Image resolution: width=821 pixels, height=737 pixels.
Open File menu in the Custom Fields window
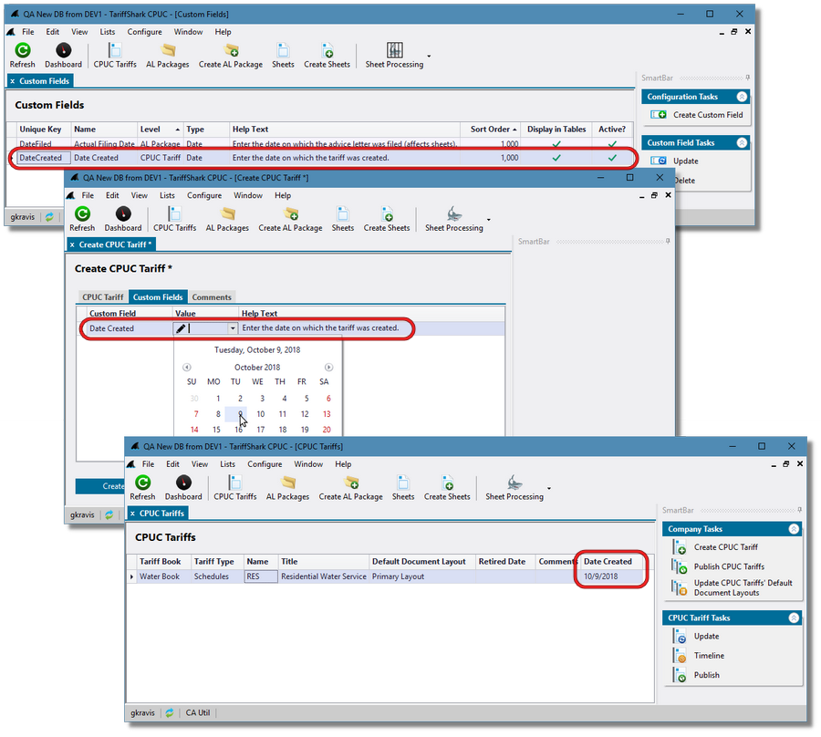click(x=27, y=32)
